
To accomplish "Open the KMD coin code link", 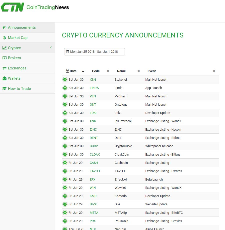I will [93, 196].
